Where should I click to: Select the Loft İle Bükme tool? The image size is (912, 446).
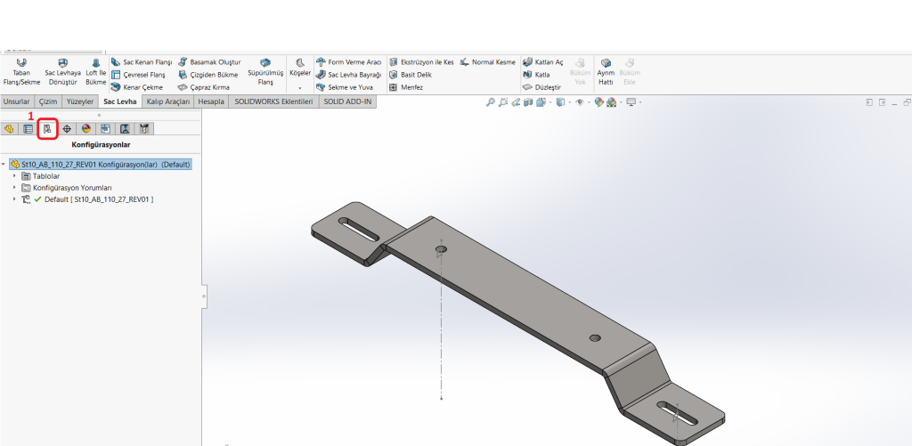[x=96, y=72]
